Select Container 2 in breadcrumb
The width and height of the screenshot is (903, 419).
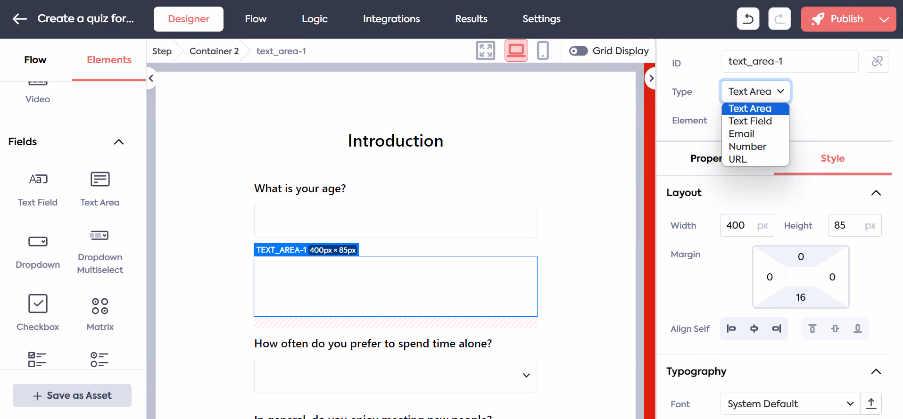(214, 51)
